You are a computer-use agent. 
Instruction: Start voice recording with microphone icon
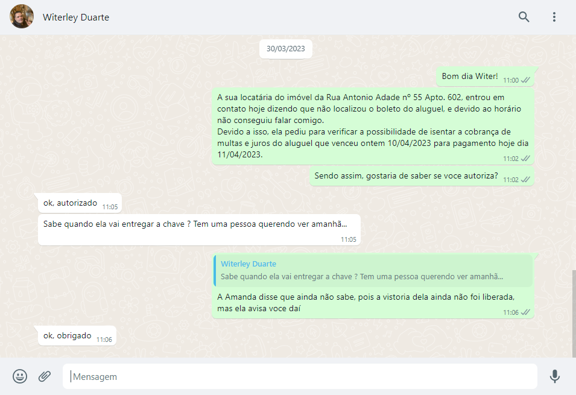tap(554, 376)
